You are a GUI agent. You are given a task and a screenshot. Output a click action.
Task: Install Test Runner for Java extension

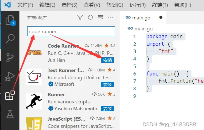point(107,85)
